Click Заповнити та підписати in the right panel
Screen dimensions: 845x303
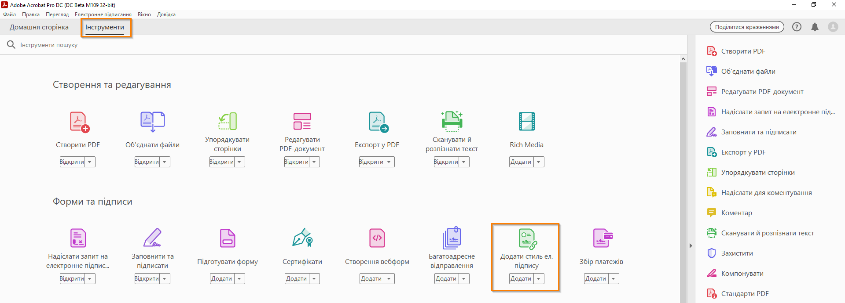751,132
